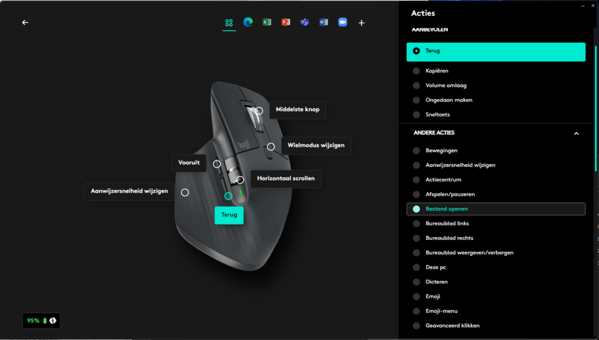Choose the Terug recommended action
599x340 pixels.
[x=496, y=51]
